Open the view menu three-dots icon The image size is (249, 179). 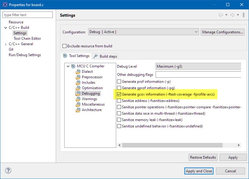click(243, 15)
